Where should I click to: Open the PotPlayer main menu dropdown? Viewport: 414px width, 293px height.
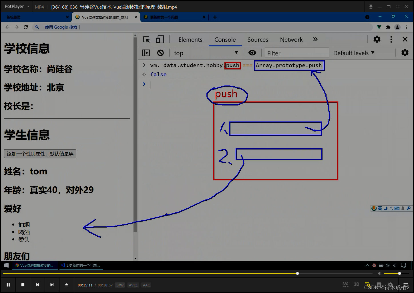point(17,7)
